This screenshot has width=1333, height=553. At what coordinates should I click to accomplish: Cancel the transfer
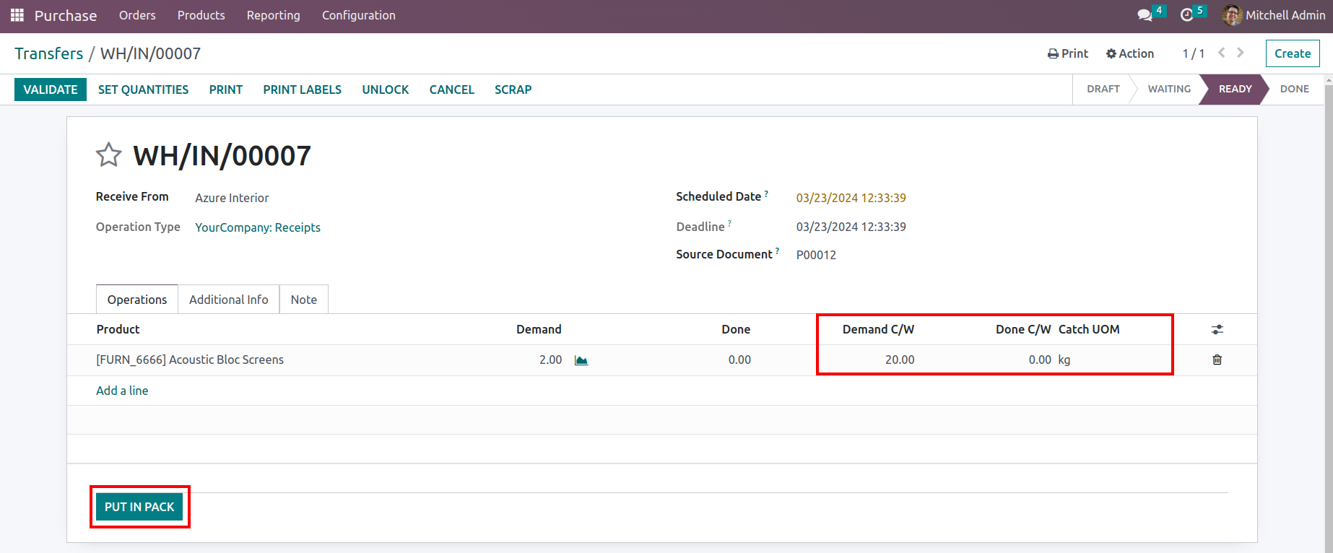point(452,90)
